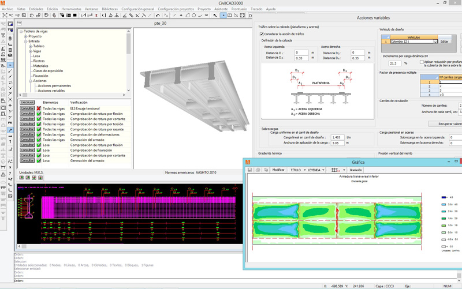This screenshot has width=462, height=289.
Task: Click the dark blue legend color swatch
Action: 444,197
